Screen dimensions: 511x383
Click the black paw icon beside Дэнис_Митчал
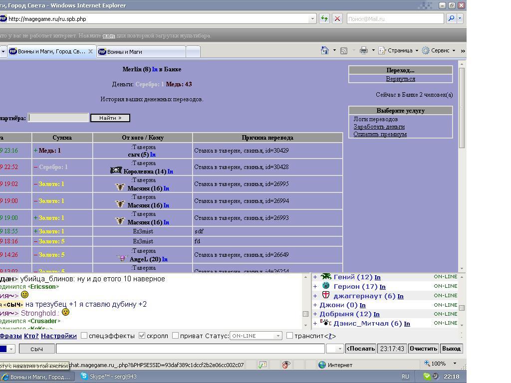pyautogui.click(x=325, y=323)
